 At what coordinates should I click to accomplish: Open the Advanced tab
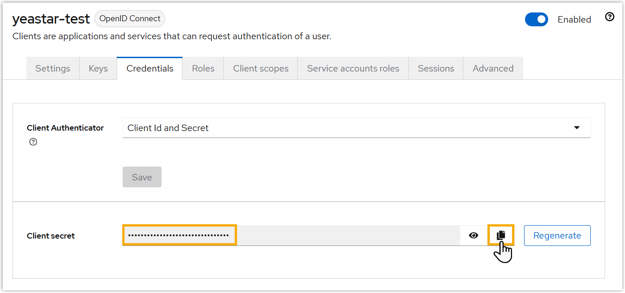pyautogui.click(x=493, y=68)
